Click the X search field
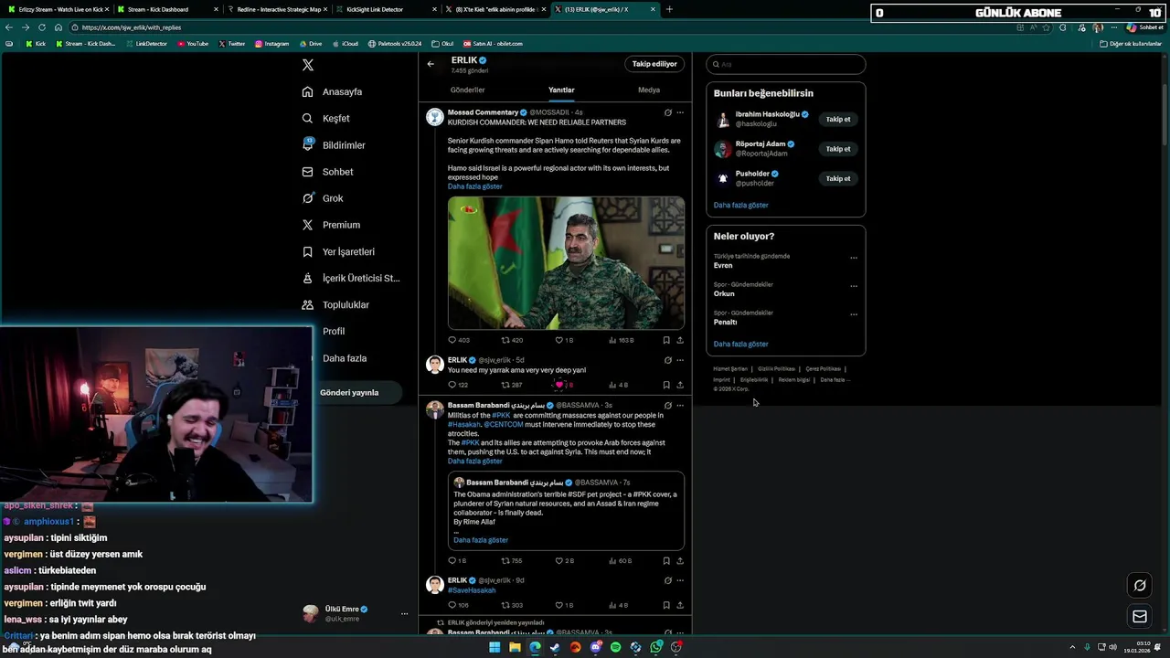Viewport: 1170px width, 658px height. (786, 64)
